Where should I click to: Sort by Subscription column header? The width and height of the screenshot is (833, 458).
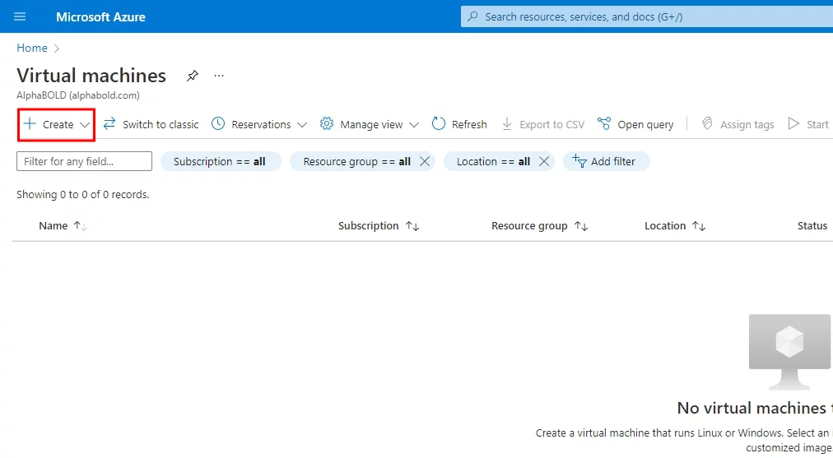(368, 225)
